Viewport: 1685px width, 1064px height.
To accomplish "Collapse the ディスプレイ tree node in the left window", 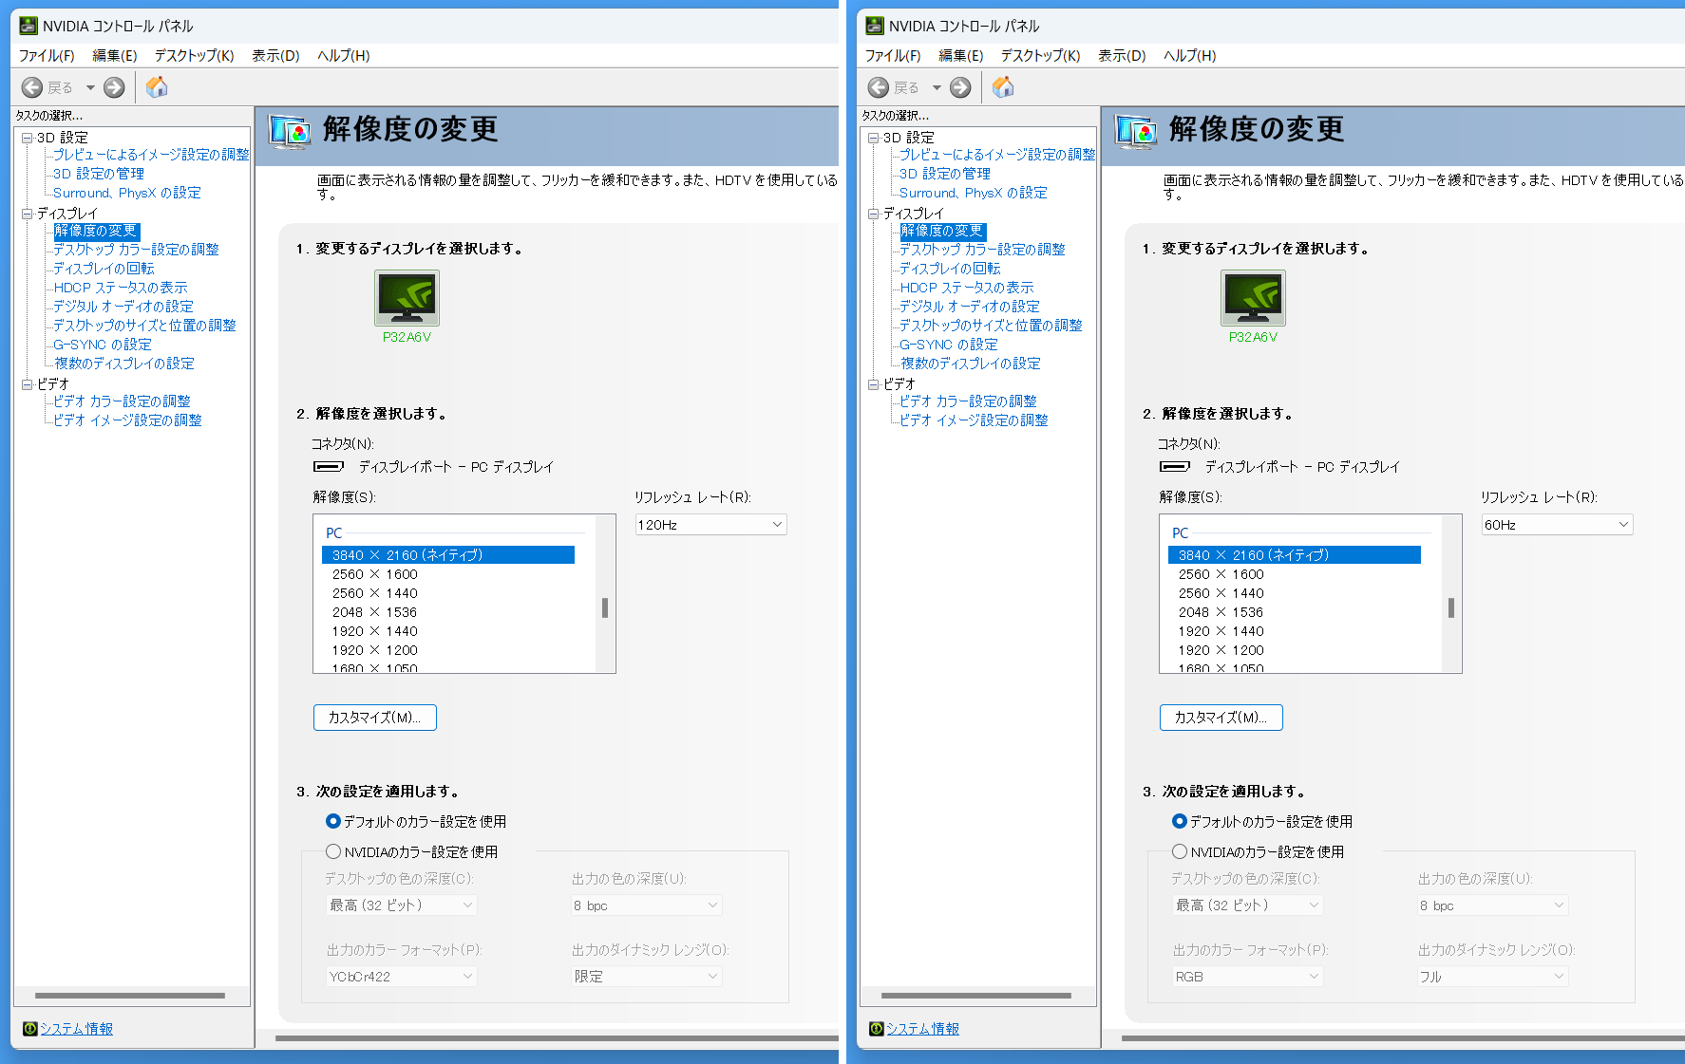I will point(28,214).
